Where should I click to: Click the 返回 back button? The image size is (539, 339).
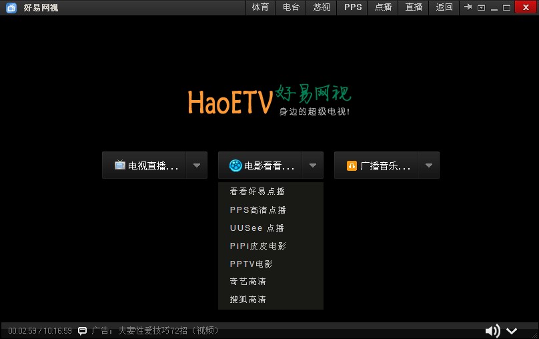(444, 7)
